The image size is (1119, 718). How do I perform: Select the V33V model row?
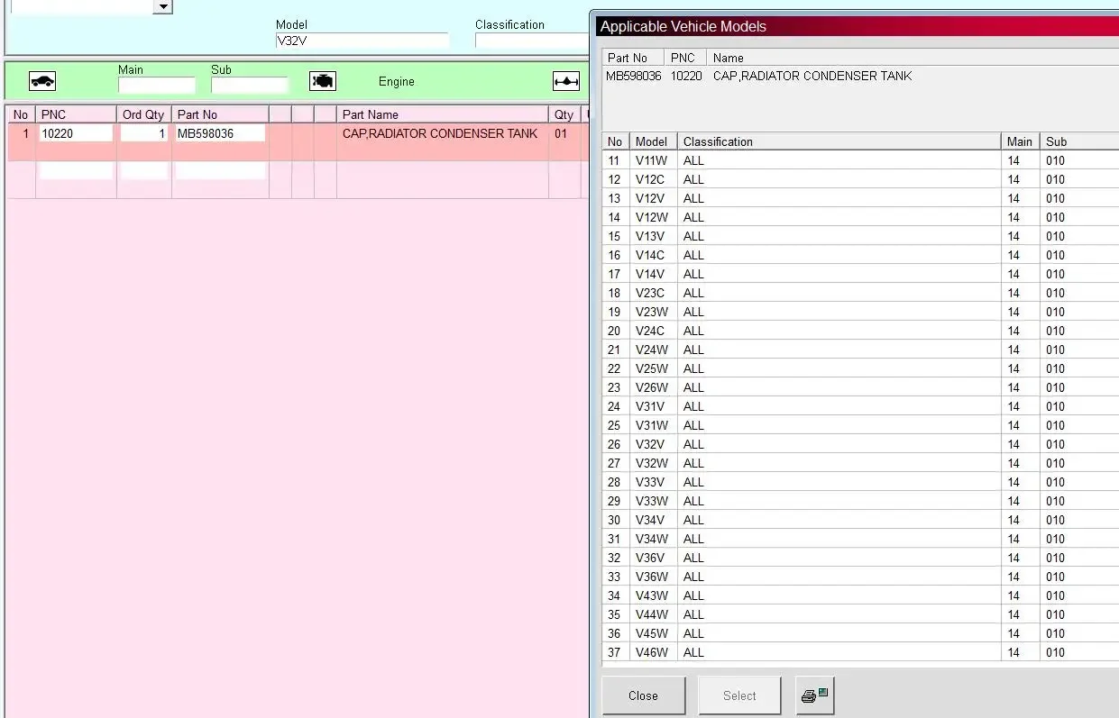860,482
